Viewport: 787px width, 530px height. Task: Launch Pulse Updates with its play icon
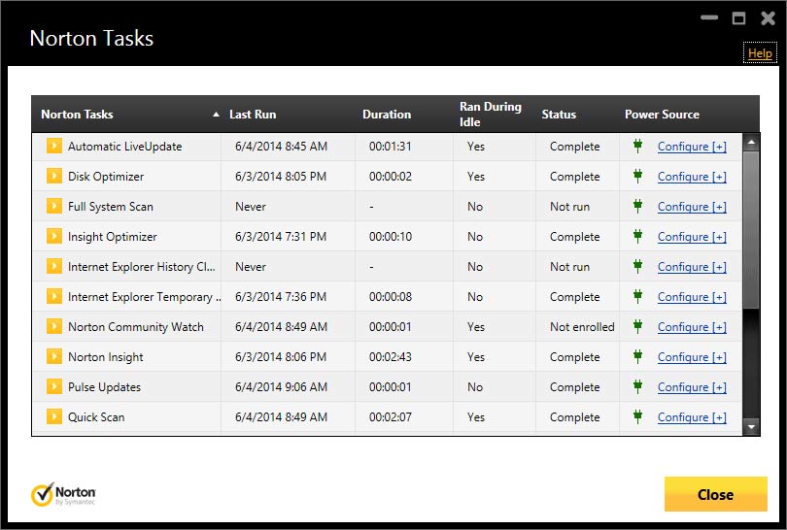pos(54,386)
